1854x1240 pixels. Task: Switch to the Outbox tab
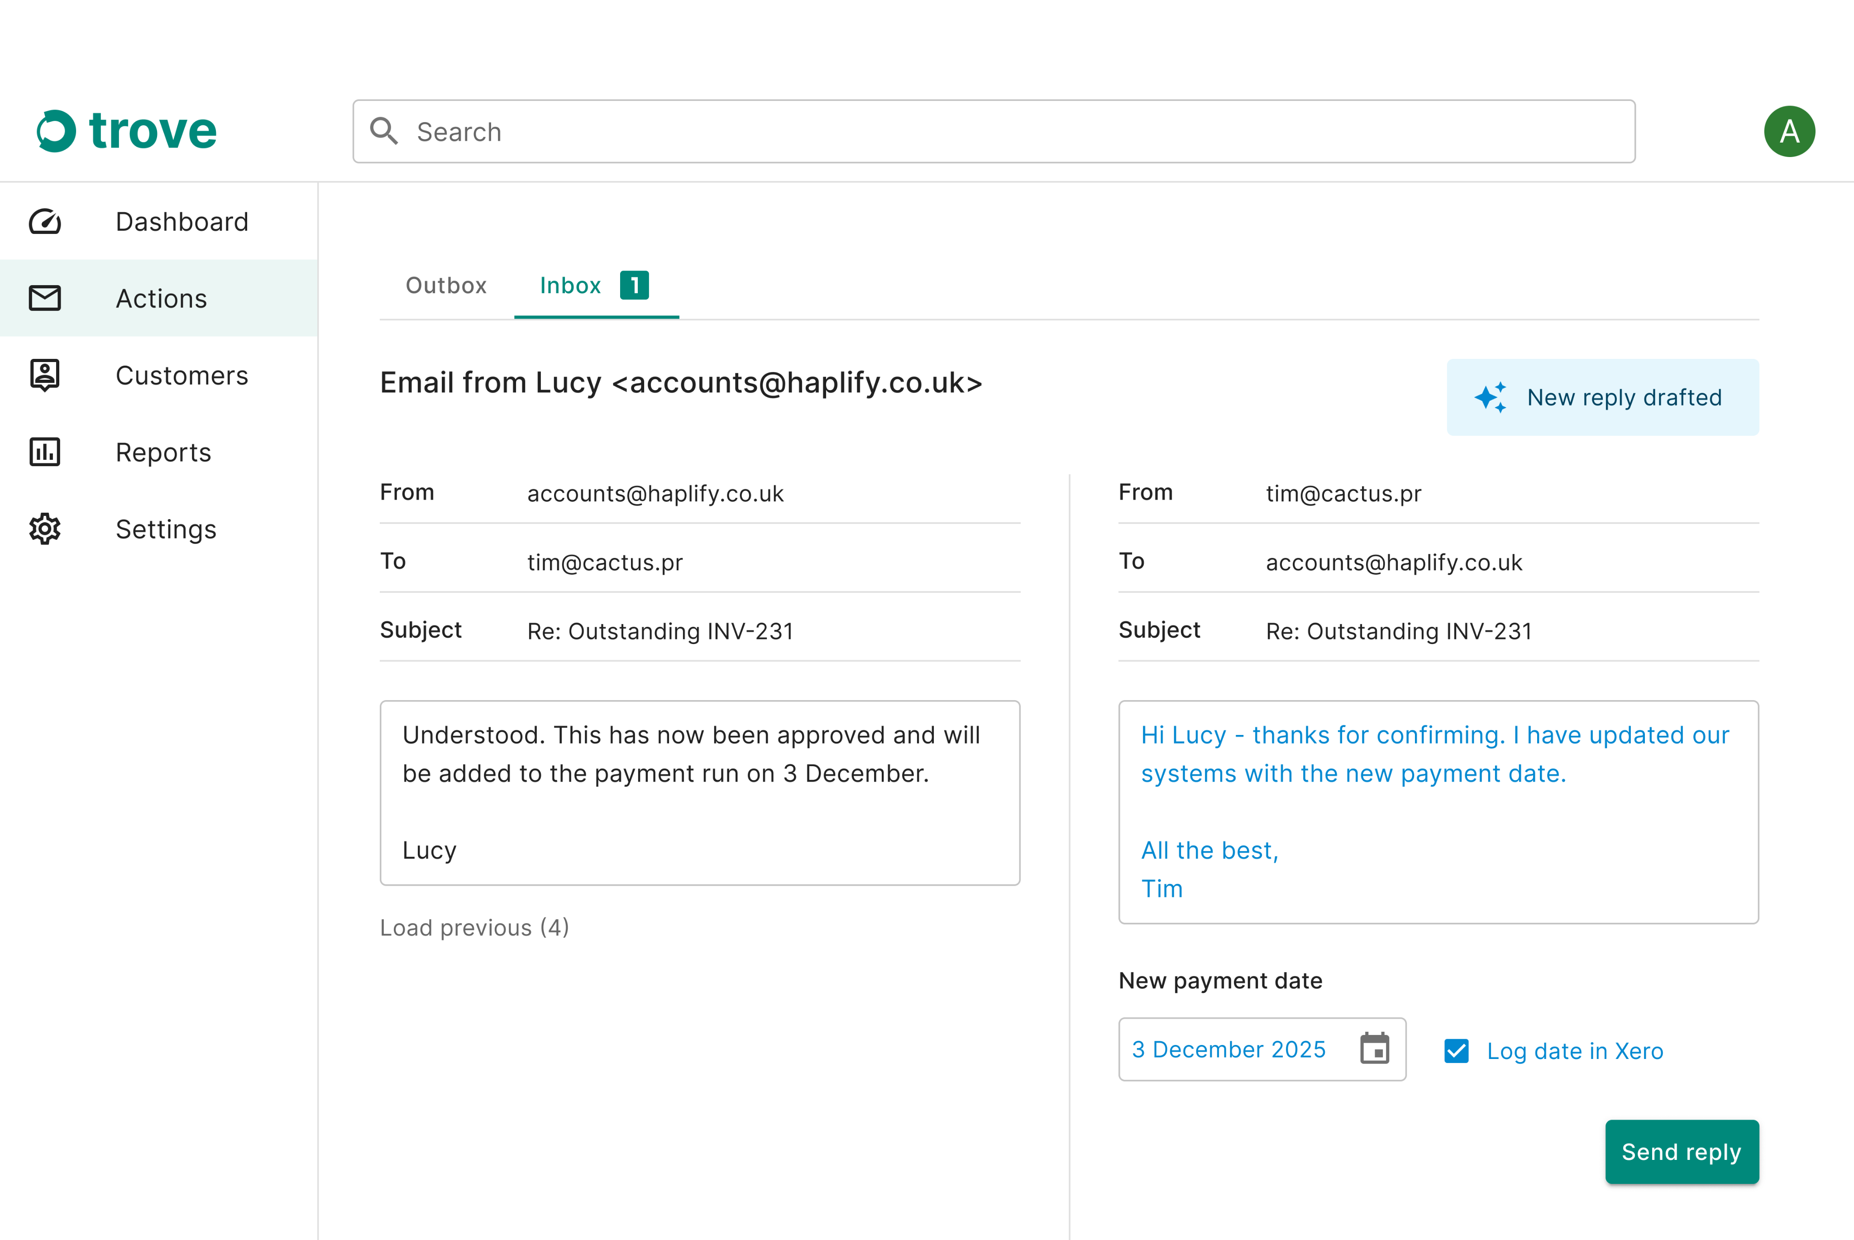coord(446,286)
